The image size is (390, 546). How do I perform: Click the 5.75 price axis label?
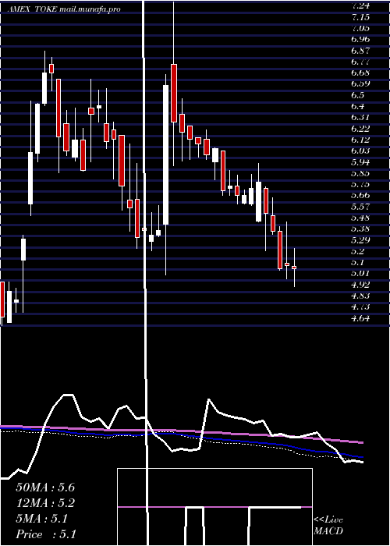point(360,184)
